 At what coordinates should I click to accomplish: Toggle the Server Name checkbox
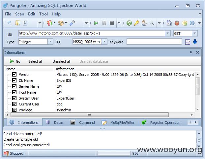[x=14, y=86]
